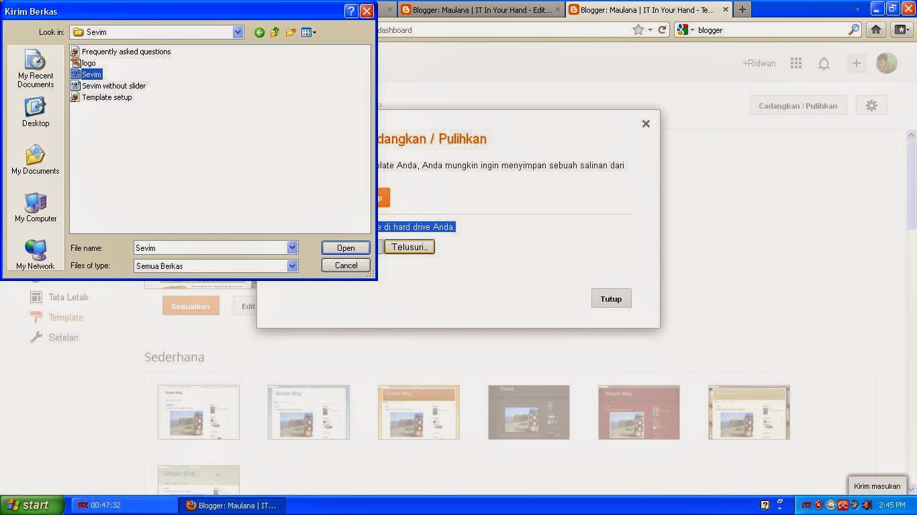Image resolution: width=917 pixels, height=515 pixels.
Task: Select the Sevim file
Action: tap(86, 74)
